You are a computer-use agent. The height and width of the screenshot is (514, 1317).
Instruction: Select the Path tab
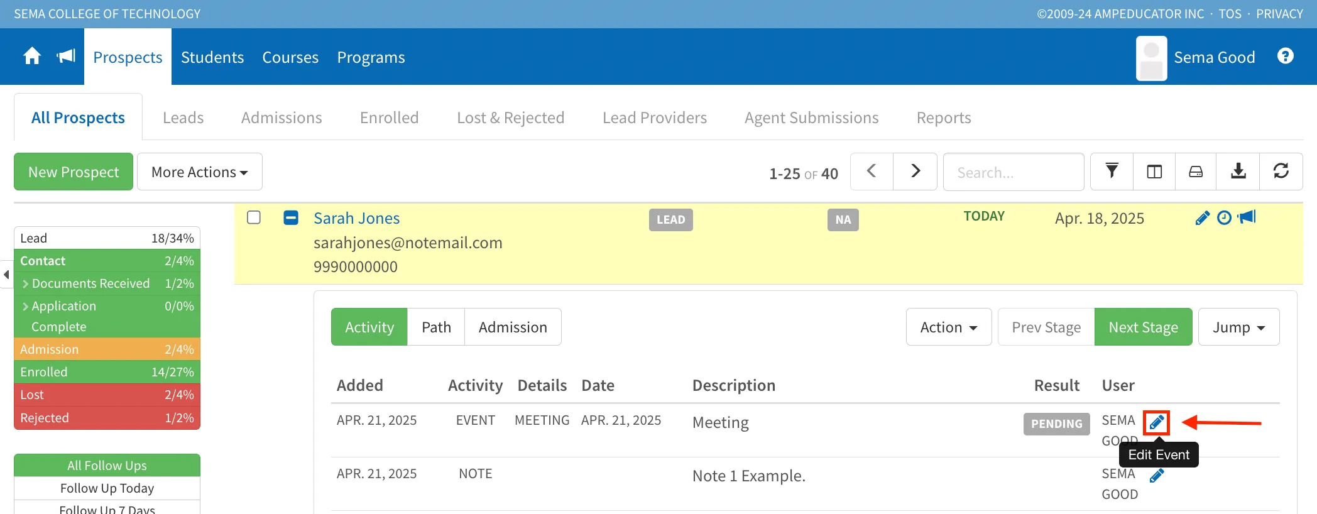pyautogui.click(x=436, y=327)
